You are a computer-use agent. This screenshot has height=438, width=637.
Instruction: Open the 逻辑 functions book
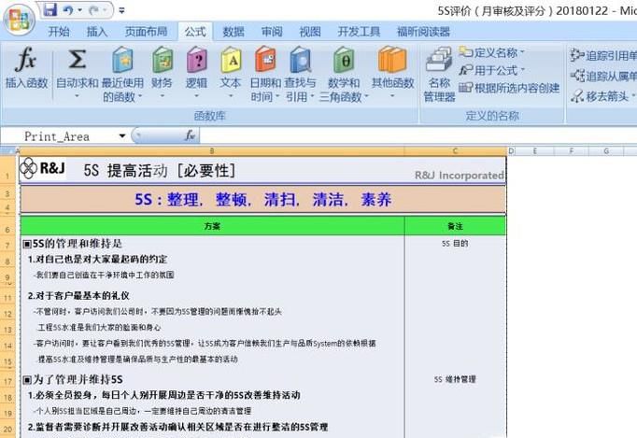tap(197, 60)
